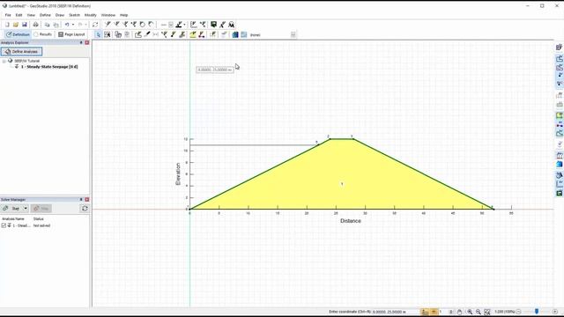Click the Copy icon in the main toolbar
The width and height of the screenshot is (564, 317).
[x=47, y=25]
